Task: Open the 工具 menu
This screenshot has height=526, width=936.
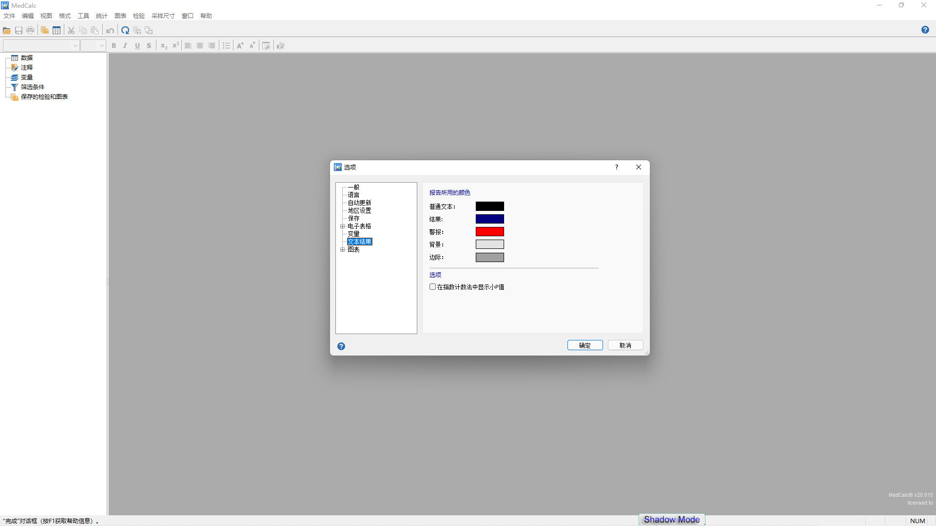Action: pos(83,16)
